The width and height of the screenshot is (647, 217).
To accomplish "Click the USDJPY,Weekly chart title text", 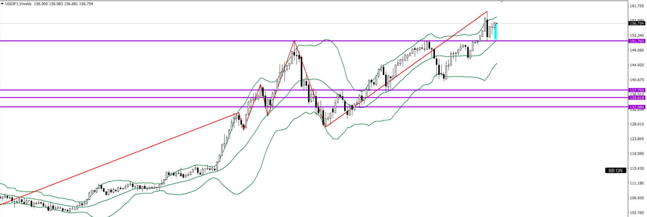I will (x=18, y=4).
